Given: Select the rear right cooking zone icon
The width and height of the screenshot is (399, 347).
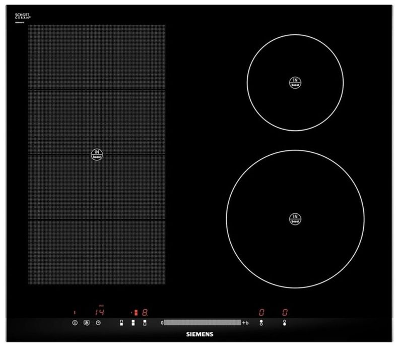Looking at the screenshot, I should click(x=261, y=323).
